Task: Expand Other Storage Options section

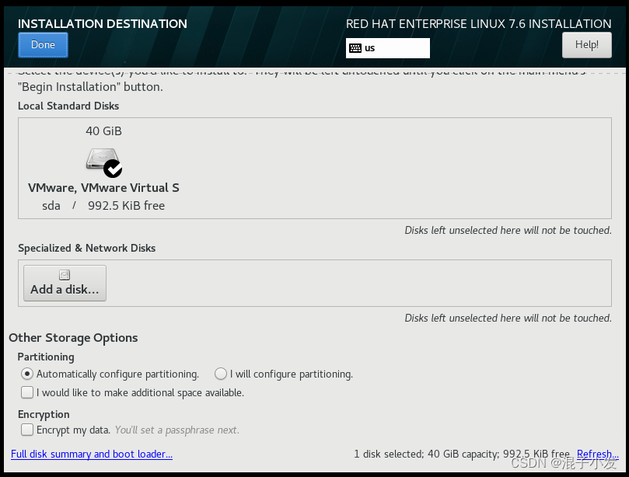Action: [x=73, y=337]
